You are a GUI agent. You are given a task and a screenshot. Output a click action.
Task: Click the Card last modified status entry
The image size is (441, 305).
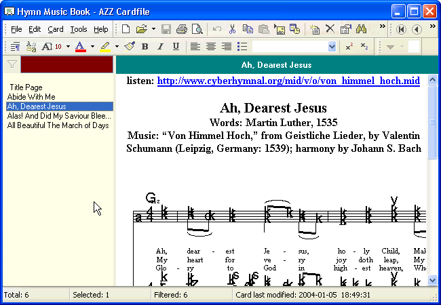[303, 295]
